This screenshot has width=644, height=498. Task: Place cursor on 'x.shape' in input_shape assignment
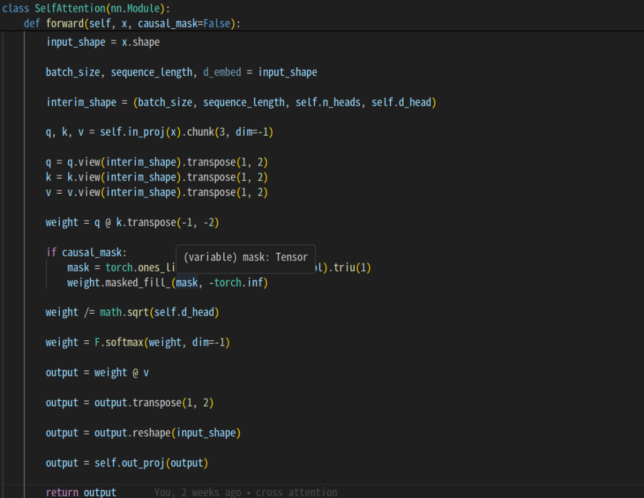(x=140, y=42)
